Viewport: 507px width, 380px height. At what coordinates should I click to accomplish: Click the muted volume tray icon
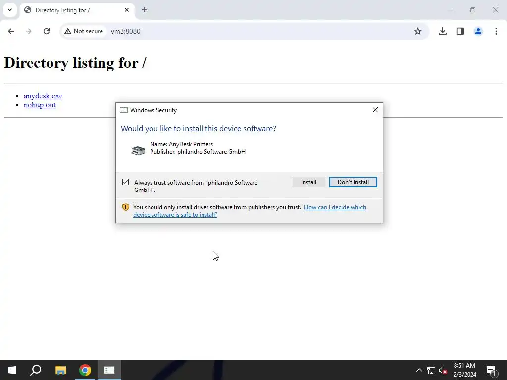coord(443,370)
